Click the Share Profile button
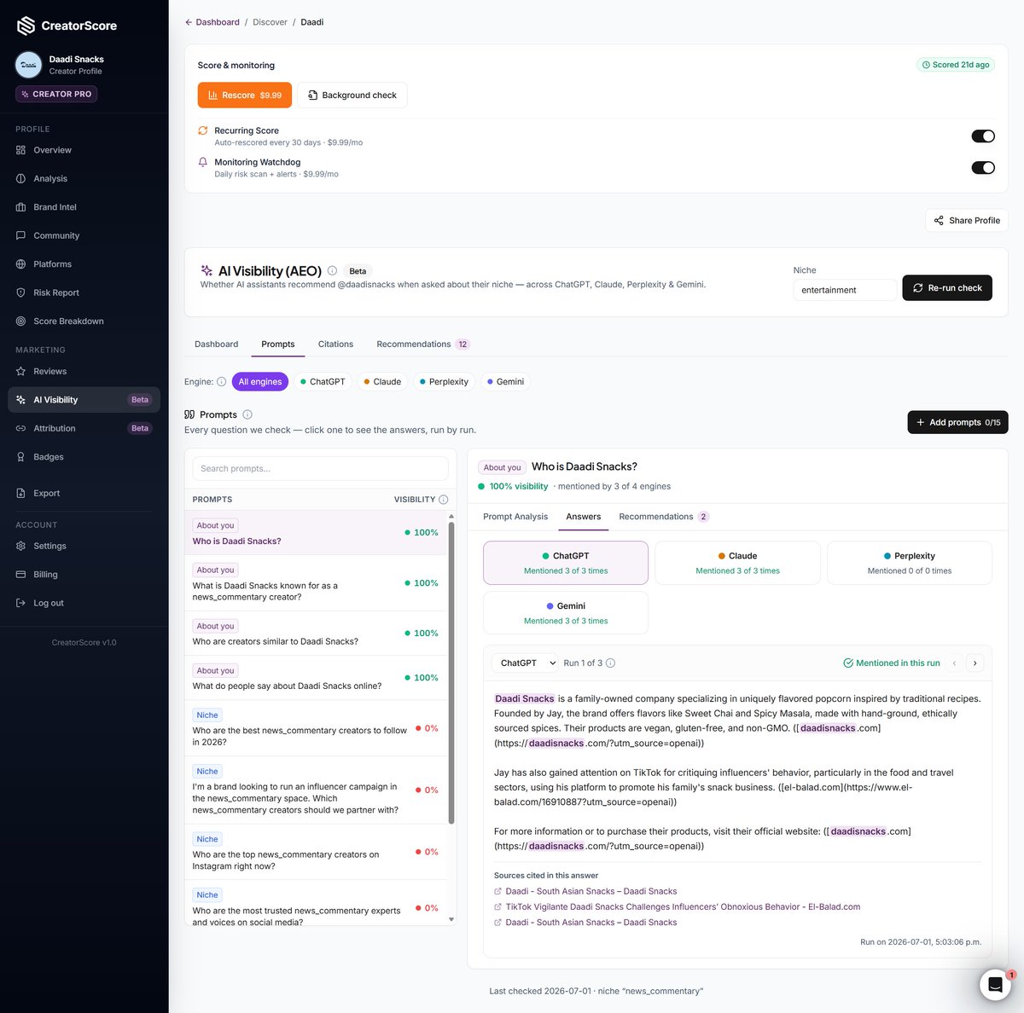Screen dimensions: 1024x1013 [x=967, y=220]
